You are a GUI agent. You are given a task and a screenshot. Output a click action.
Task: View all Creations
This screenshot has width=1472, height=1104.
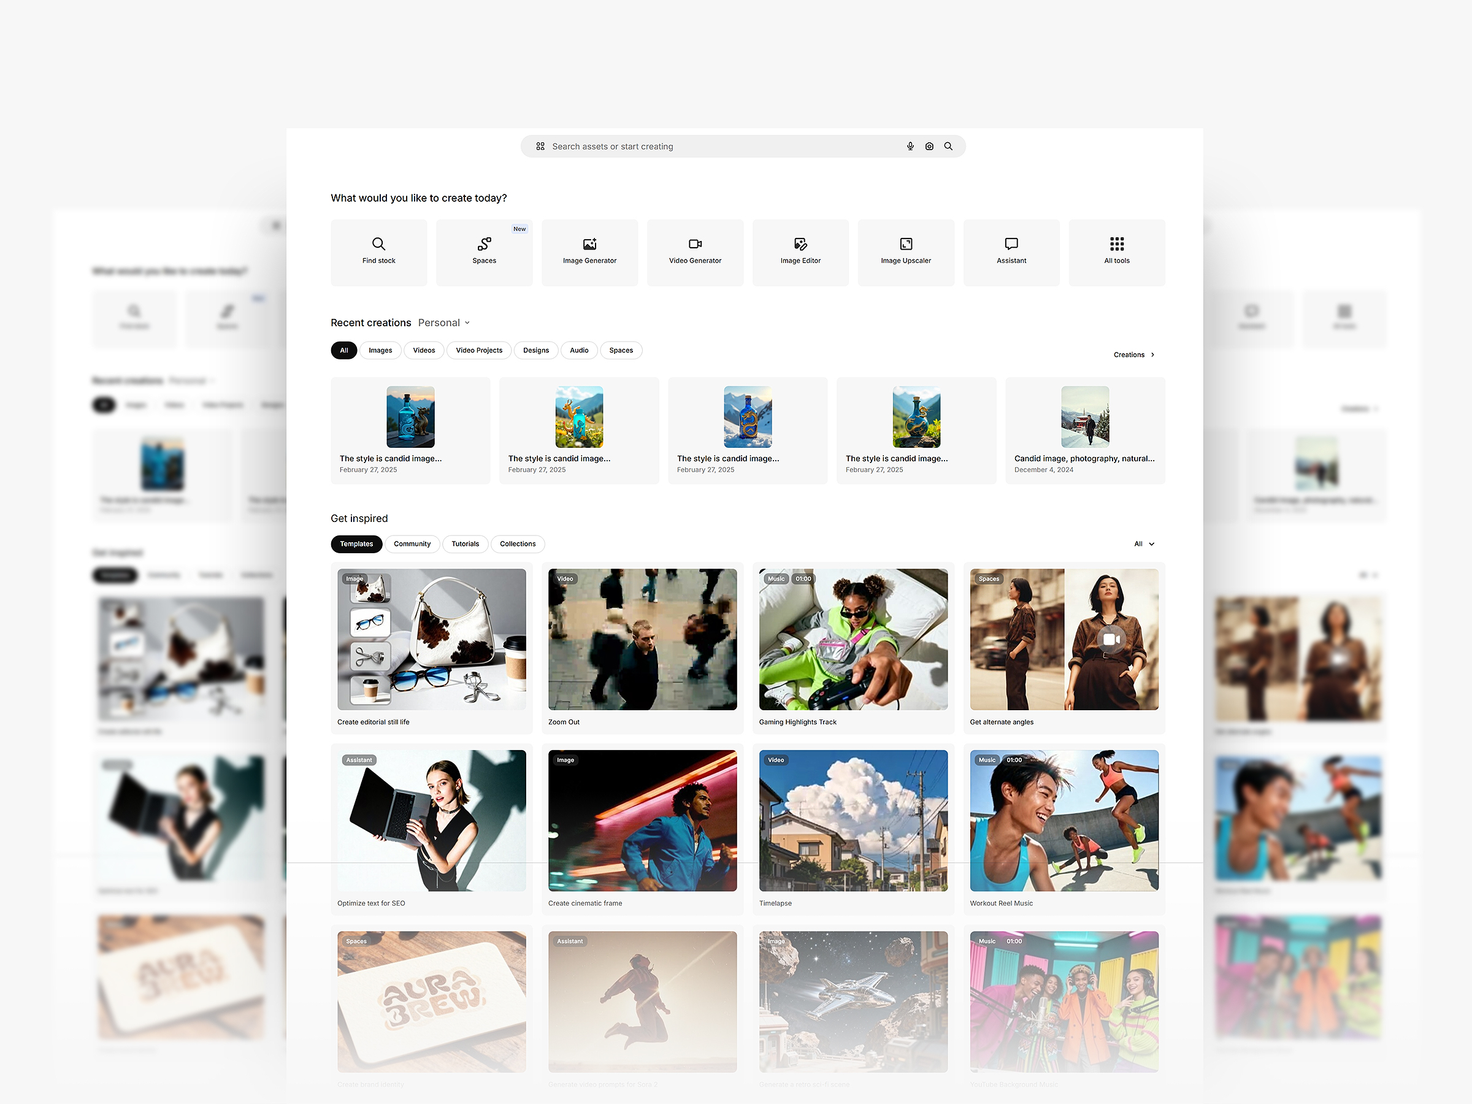(x=1129, y=354)
